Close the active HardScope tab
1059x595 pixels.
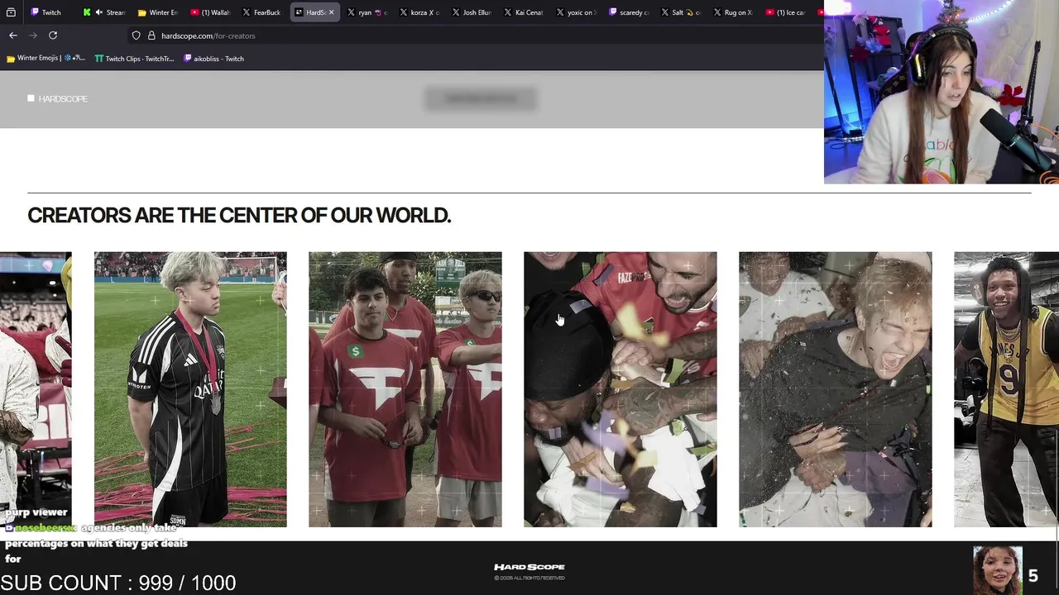click(331, 12)
